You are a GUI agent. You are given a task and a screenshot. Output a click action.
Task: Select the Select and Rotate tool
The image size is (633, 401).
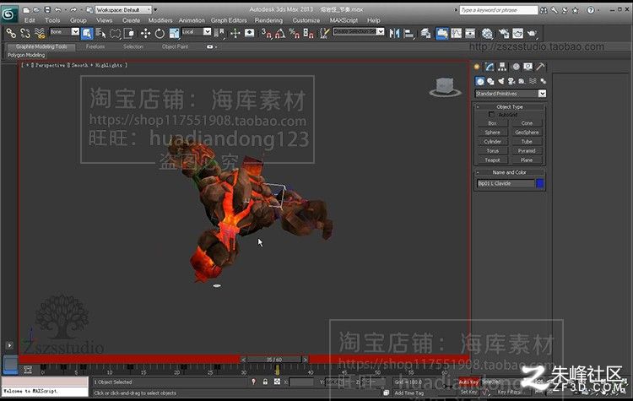pos(160,33)
